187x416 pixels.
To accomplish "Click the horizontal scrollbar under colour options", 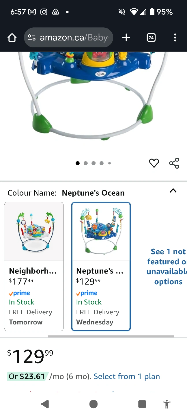I will tap(111, 336).
